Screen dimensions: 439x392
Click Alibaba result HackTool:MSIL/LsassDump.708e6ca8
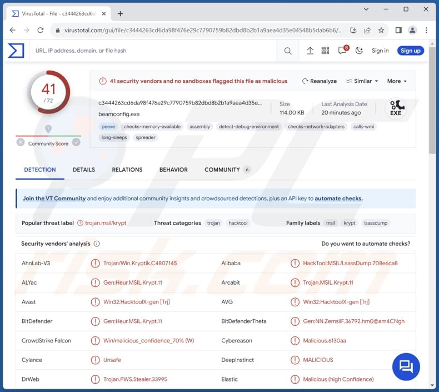click(x=350, y=264)
